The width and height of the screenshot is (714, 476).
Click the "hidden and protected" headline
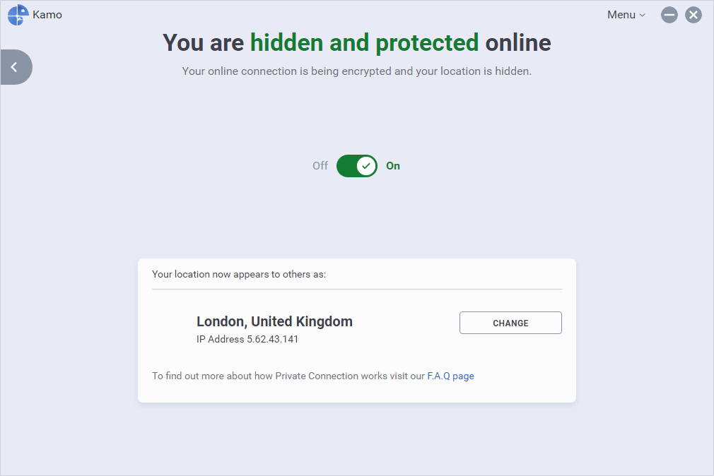364,43
